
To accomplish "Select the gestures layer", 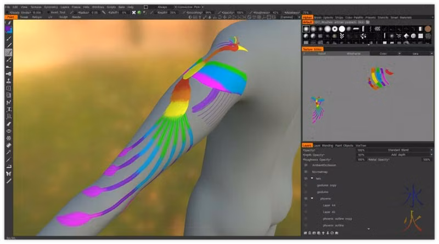I will 323,192.
